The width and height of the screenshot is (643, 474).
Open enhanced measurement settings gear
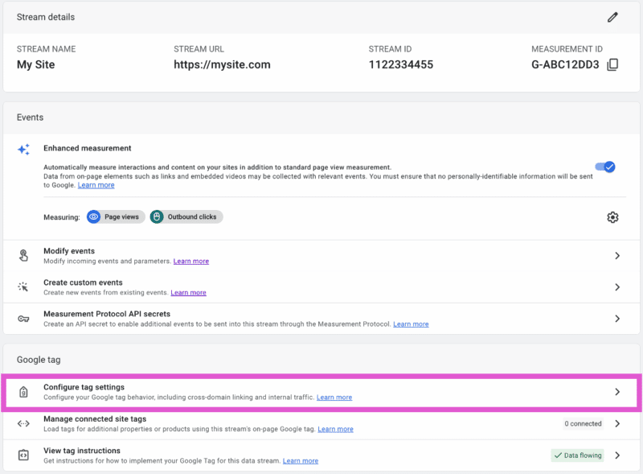(x=613, y=217)
